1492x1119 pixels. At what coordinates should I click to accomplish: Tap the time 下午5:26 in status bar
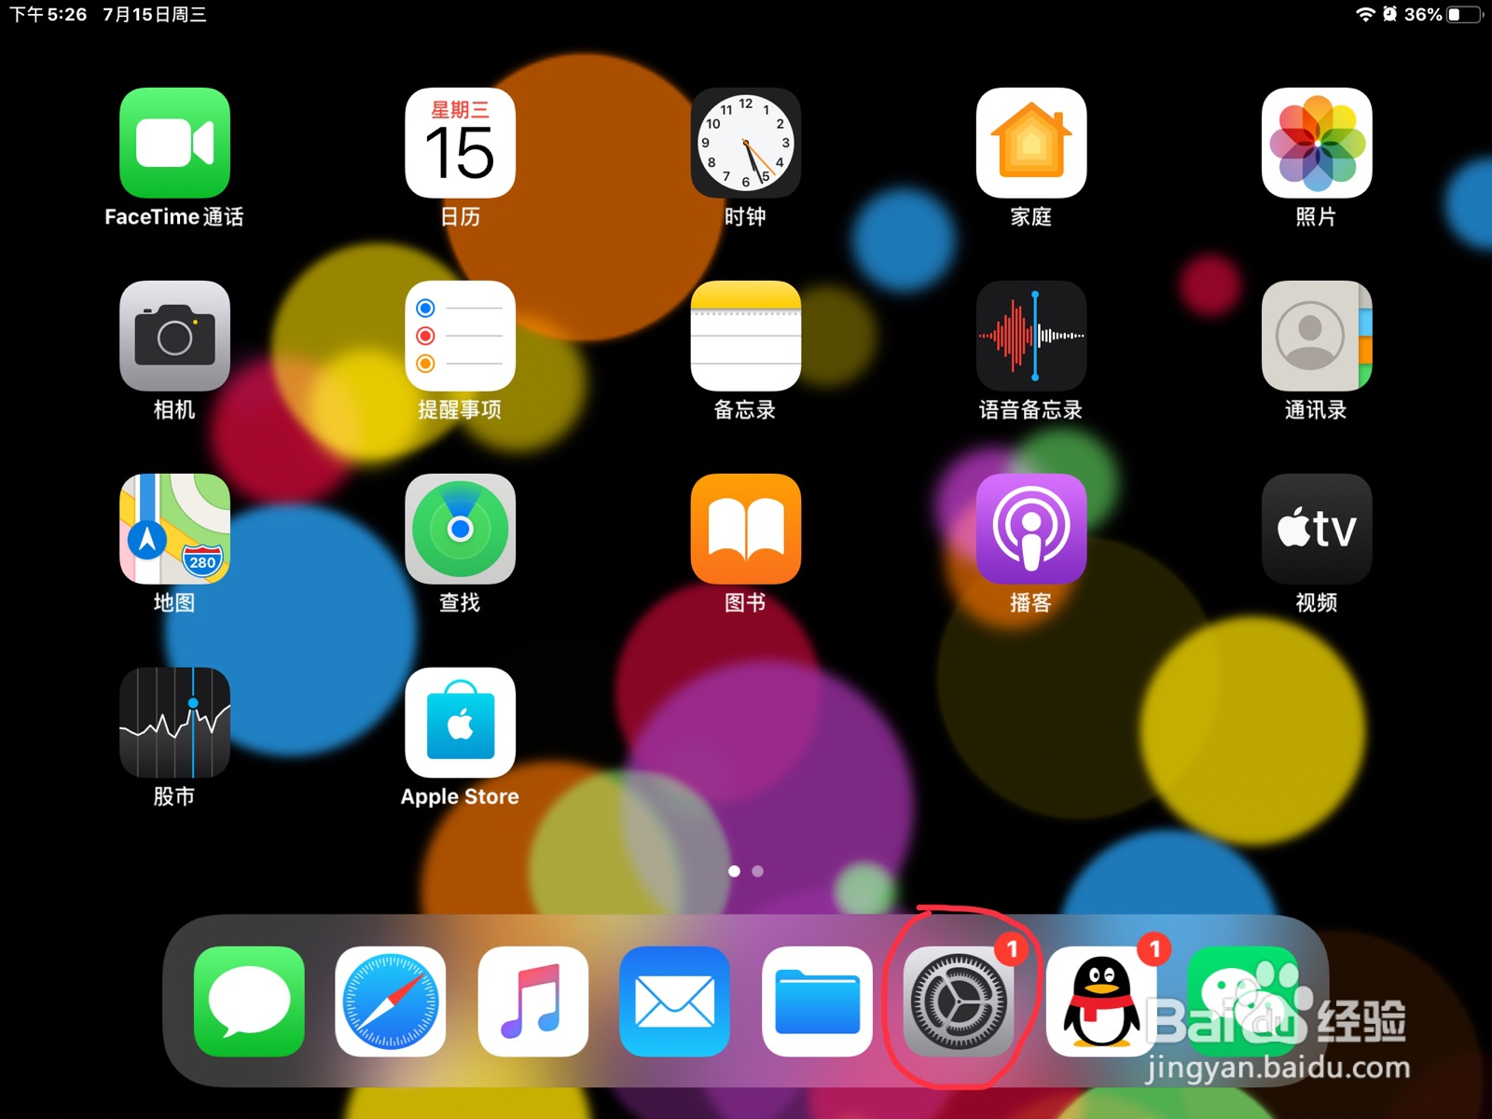48,15
